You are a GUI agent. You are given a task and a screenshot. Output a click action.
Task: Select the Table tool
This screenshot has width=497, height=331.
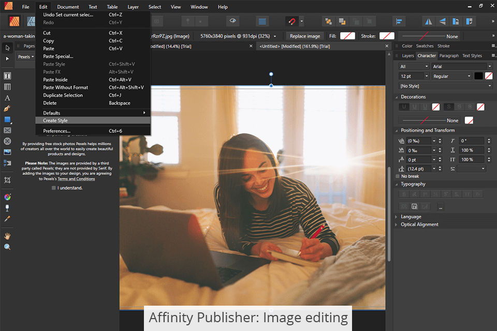[x=7, y=87]
